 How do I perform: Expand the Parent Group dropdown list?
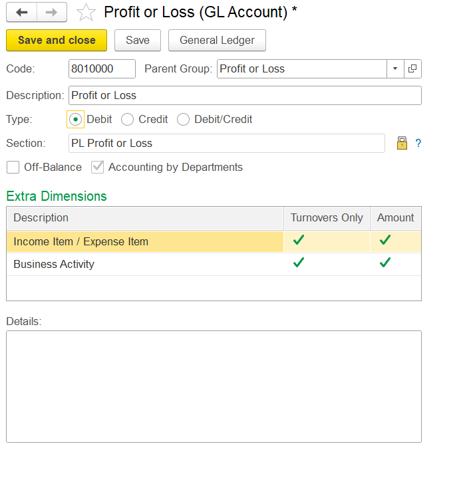click(395, 69)
